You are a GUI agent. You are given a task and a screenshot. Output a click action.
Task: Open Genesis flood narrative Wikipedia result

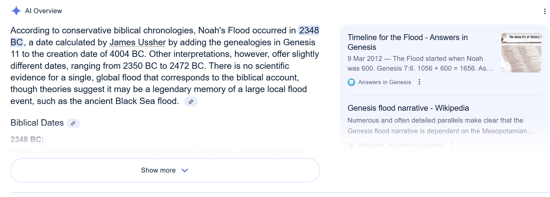pyautogui.click(x=408, y=108)
